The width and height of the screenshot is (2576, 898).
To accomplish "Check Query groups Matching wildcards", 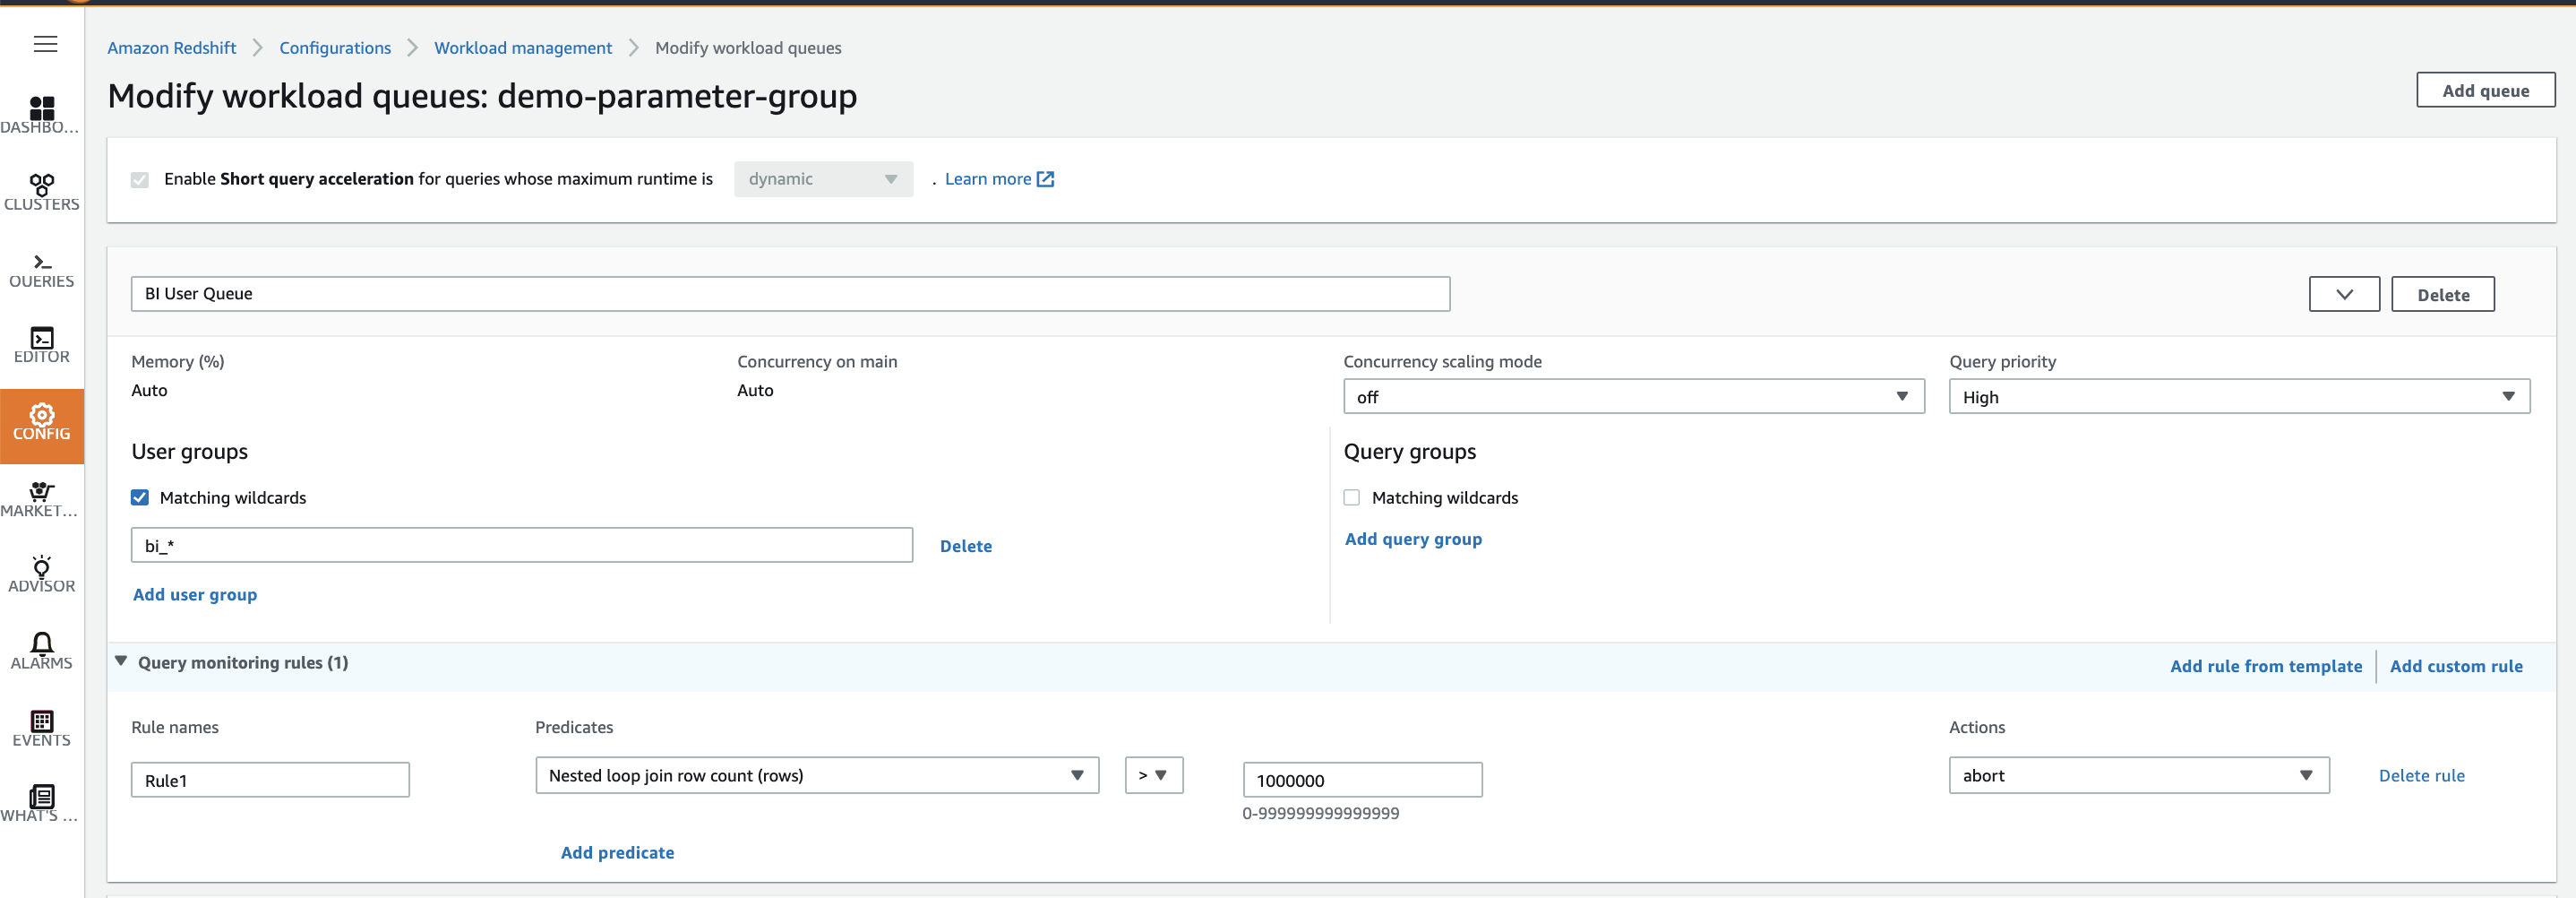I will point(1352,497).
